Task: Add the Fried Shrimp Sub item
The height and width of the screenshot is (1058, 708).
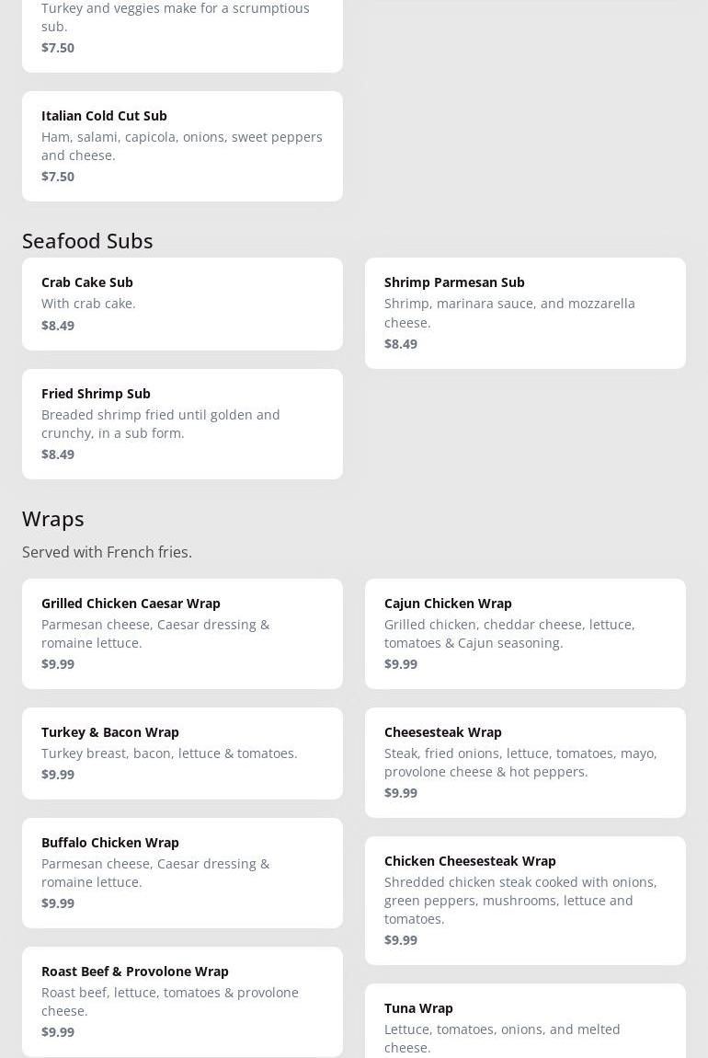Action: (x=182, y=423)
